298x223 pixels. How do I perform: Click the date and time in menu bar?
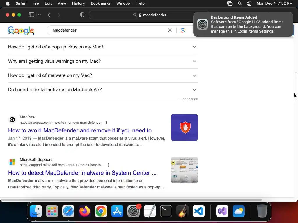pyautogui.click(x=274, y=3)
